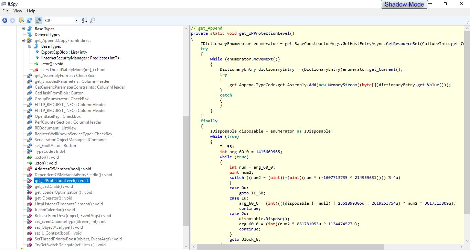This screenshot has width=470, height=250.
Task: Open the Help menu
Action: tap(31, 11)
